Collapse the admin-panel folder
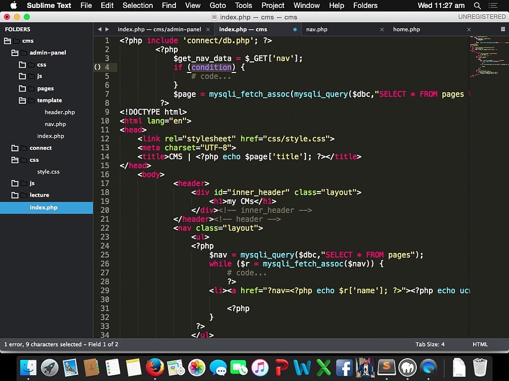Screen dimensions: 509x381 pos(15,52)
